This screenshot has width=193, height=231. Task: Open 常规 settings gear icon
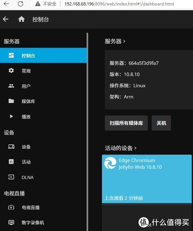(x=11, y=71)
